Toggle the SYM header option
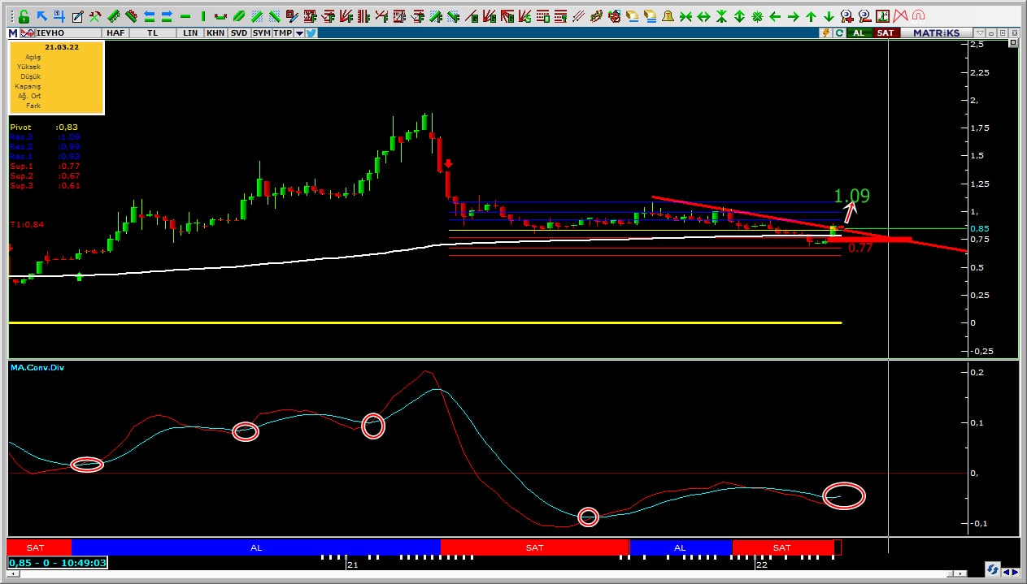The image size is (1027, 584). pos(261,32)
